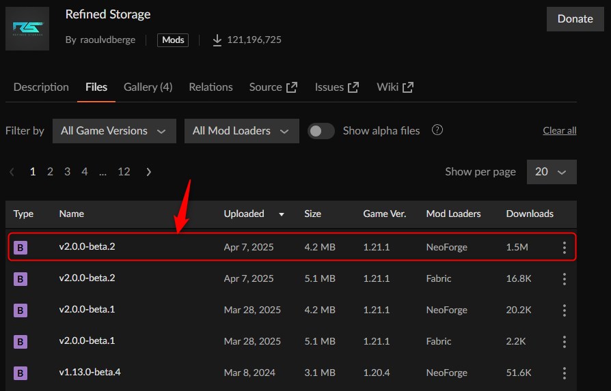The height and width of the screenshot is (391, 611).
Task: Click the Beta badge of v2.0.0-beta.2 NeoForge row
Action: 21,248
